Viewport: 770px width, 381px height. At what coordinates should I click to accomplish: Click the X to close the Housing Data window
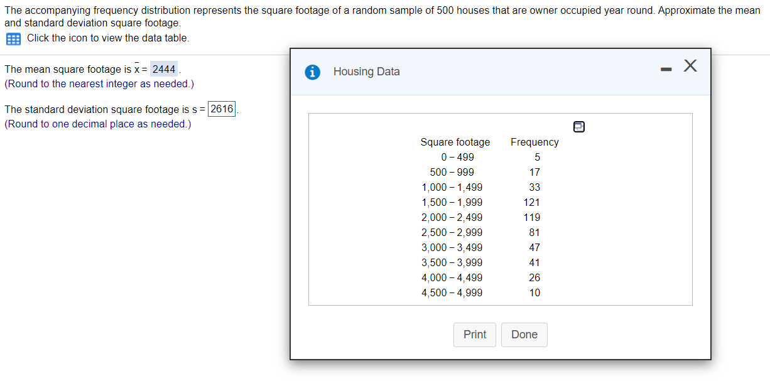pos(690,65)
